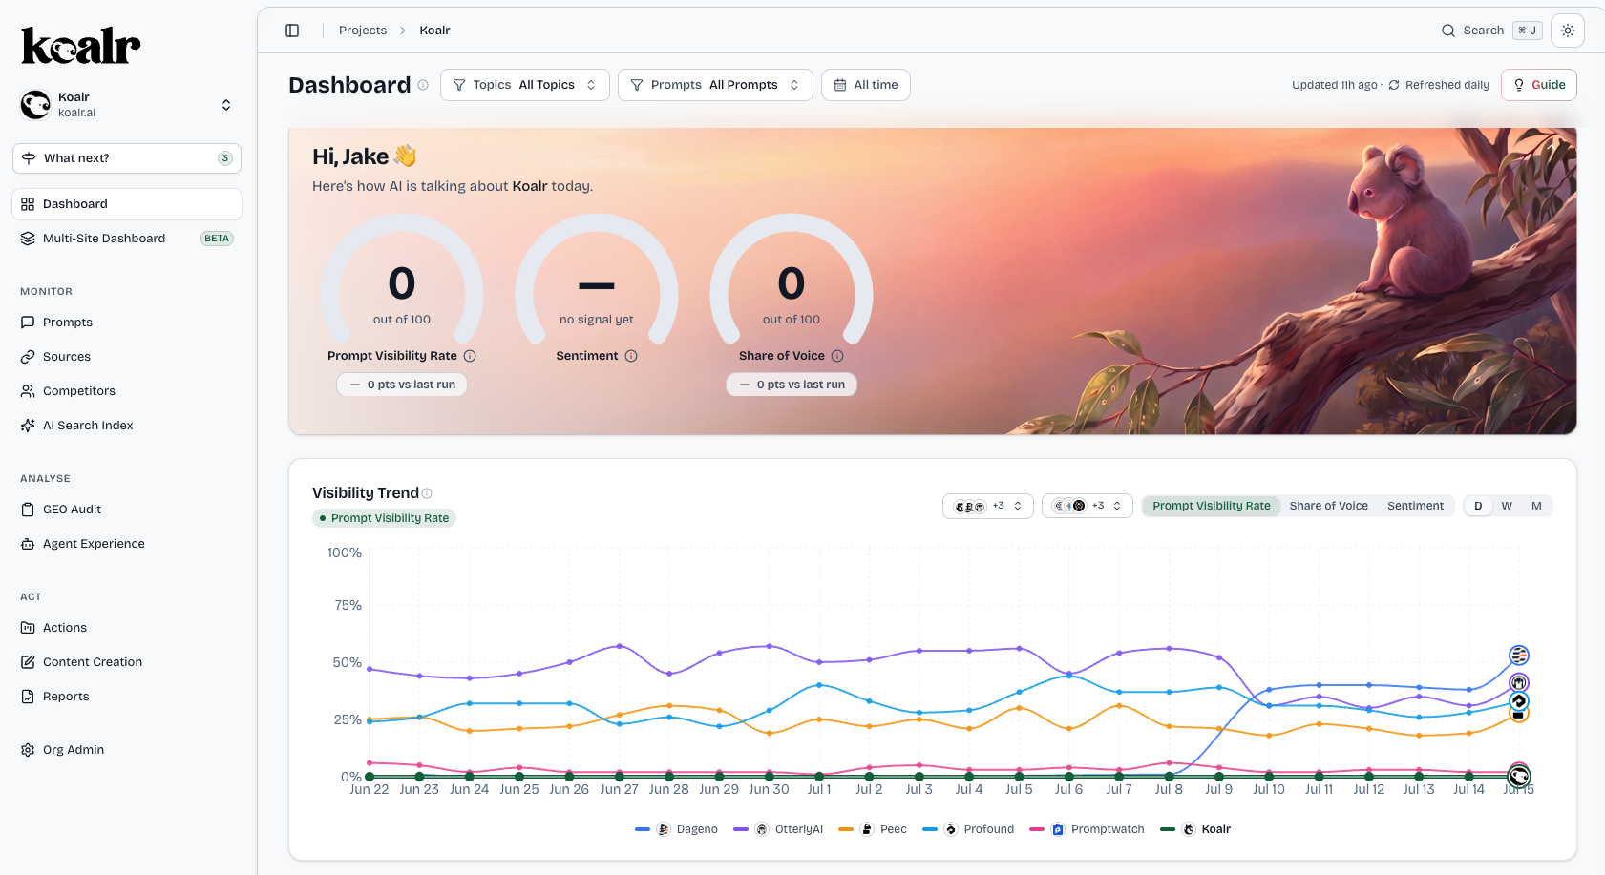1605x875 pixels.
Task: Open Multi-Site Dashboard
Action: (x=126, y=239)
